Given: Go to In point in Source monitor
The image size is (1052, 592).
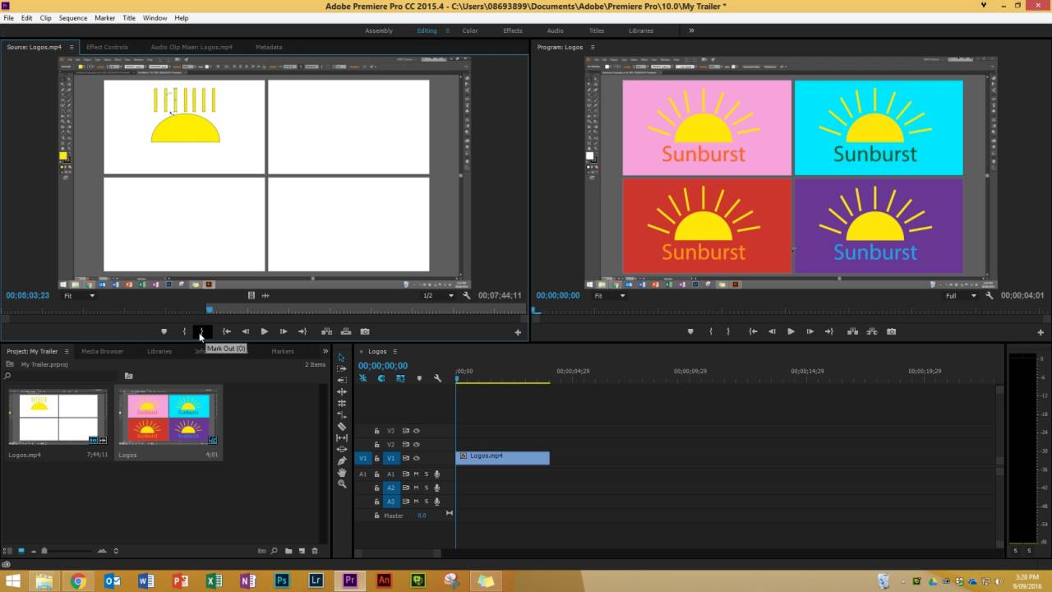Looking at the screenshot, I should [227, 331].
